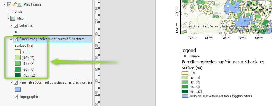This screenshot has width=272, height=106.
Task: Collapse the Map node arrow
Action: point(8,18)
